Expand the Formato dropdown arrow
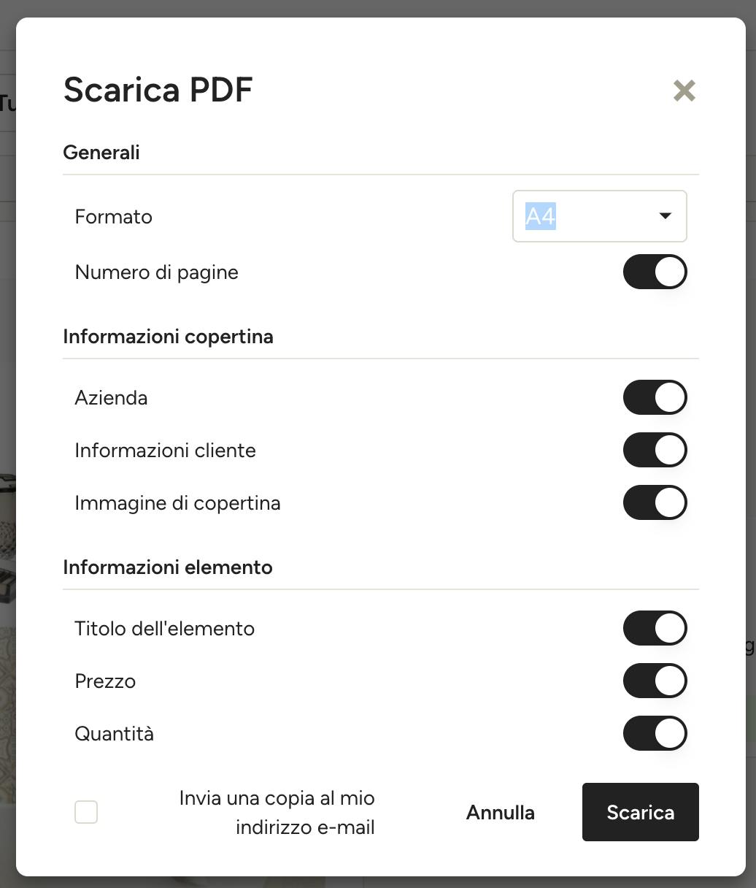Viewport: 756px width, 888px height. coord(665,216)
